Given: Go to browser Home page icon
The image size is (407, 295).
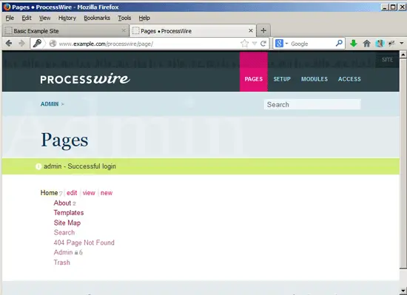Looking at the screenshot, I should [366, 44].
